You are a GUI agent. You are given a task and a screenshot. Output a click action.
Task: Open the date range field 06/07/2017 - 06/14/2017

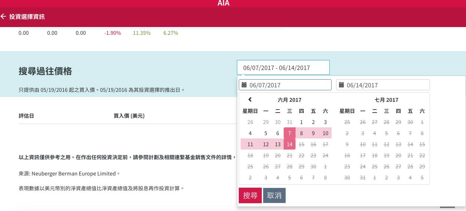(x=283, y=68)
